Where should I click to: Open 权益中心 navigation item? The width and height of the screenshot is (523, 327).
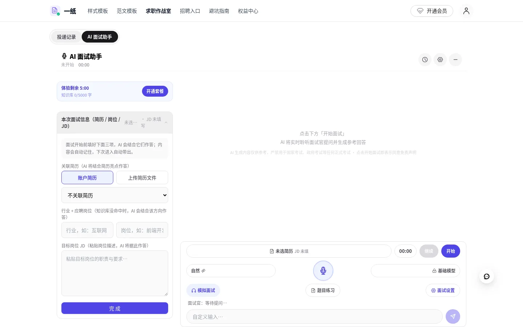point(248,11)
